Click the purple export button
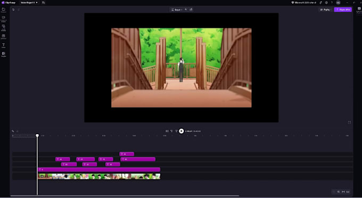362x198 pixels. click(343, 10)
